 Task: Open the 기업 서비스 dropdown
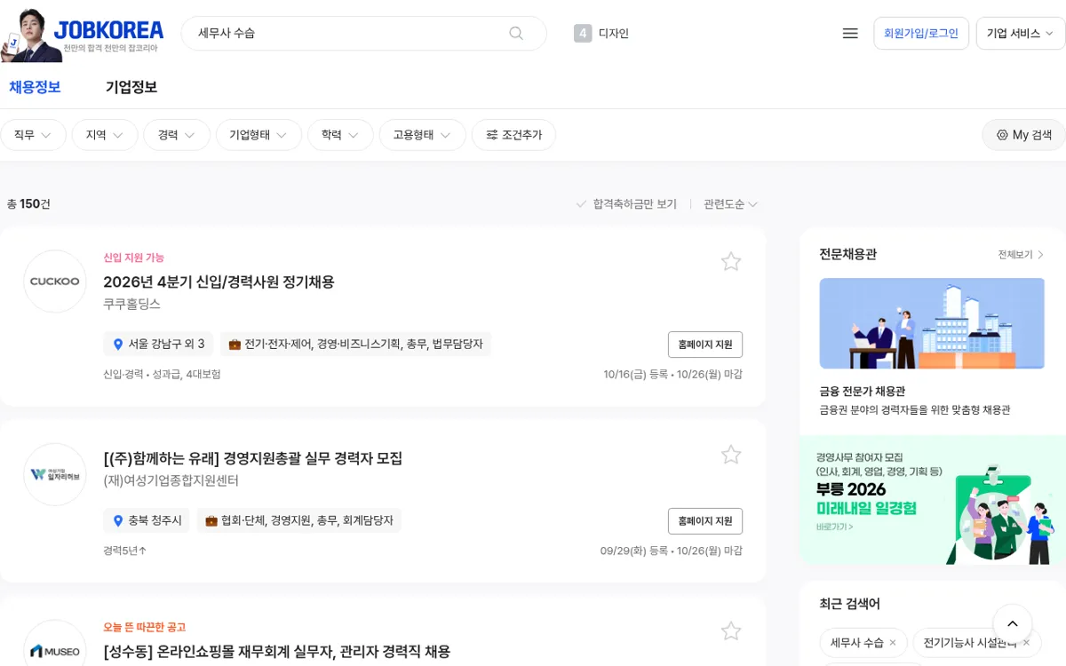1020,33
